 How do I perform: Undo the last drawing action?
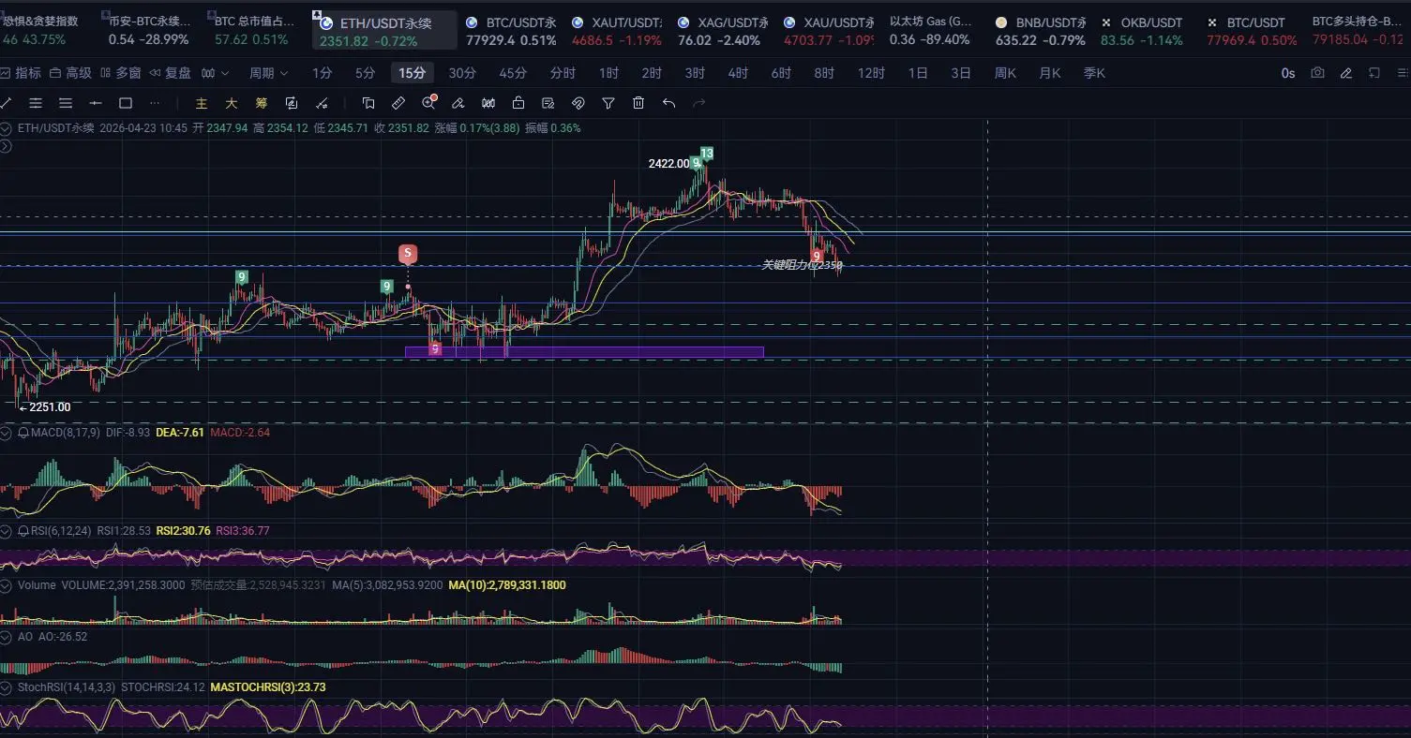pyautogui.click(x=668, y=103)
